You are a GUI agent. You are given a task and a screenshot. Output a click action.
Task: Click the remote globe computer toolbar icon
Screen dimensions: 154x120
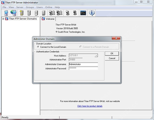point(14,13)
